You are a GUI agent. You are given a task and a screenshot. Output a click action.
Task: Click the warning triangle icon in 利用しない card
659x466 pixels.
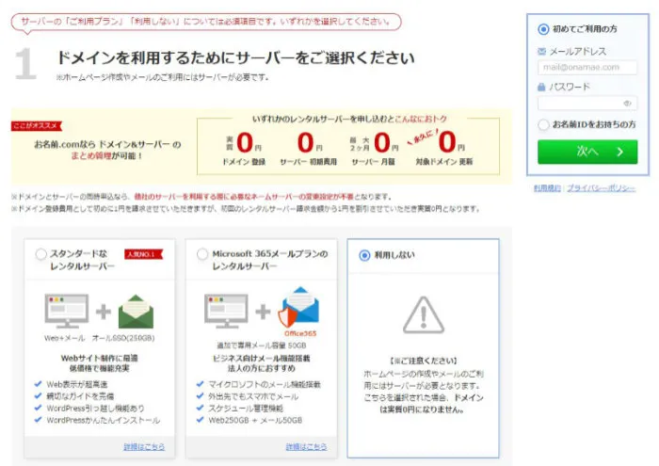click(424, 314)
